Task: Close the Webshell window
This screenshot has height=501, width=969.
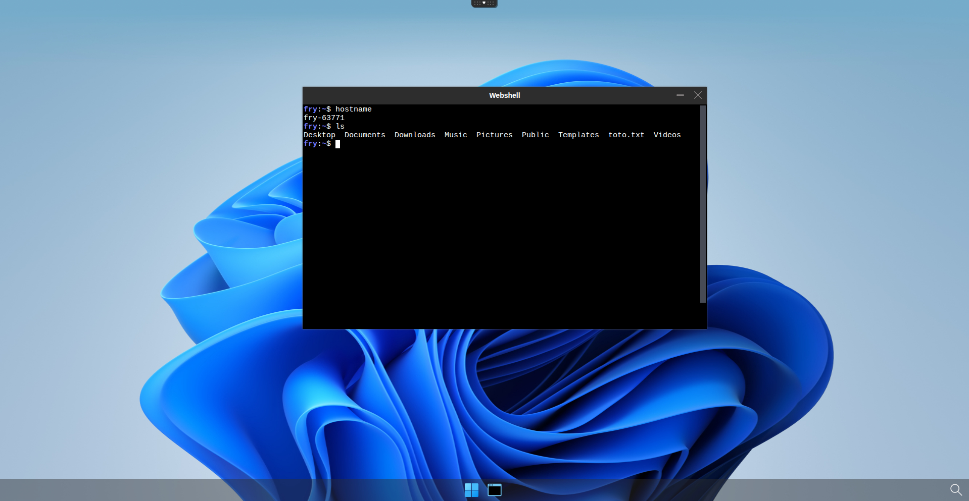Action: point(698,95)
